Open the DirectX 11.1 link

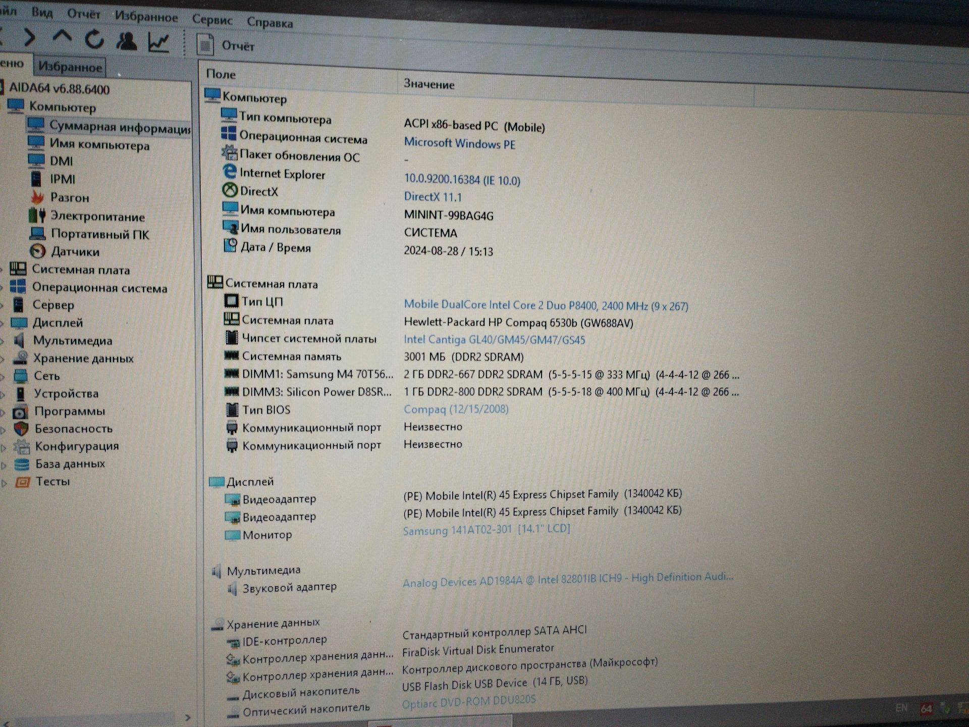[x=433, y=196]
